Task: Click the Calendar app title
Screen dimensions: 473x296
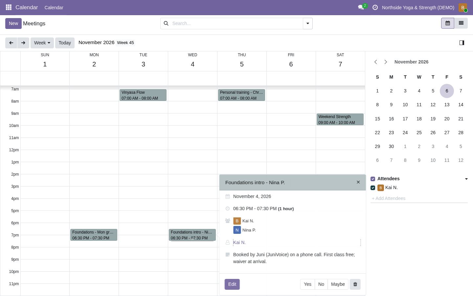Action: [x=27, y=7]
